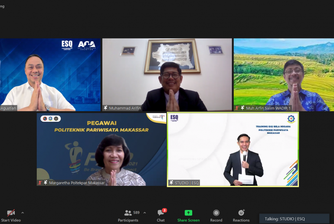Click pin icon beside Margaretha Poltekpar Makassar
The width and height of the screenshot is (334, 224).
[x=46, y=182]
